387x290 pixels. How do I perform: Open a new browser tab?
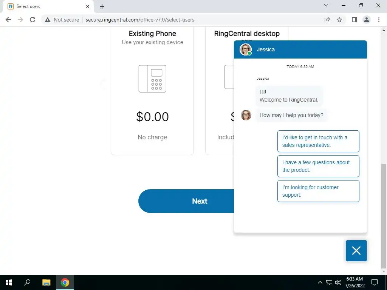point(102,6)
